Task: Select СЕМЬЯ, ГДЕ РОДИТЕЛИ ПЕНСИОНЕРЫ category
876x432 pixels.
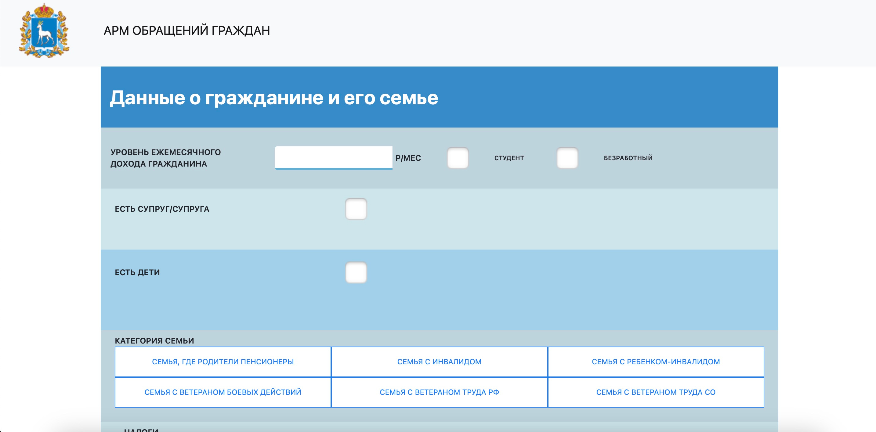Action: (x=223, y=362)
